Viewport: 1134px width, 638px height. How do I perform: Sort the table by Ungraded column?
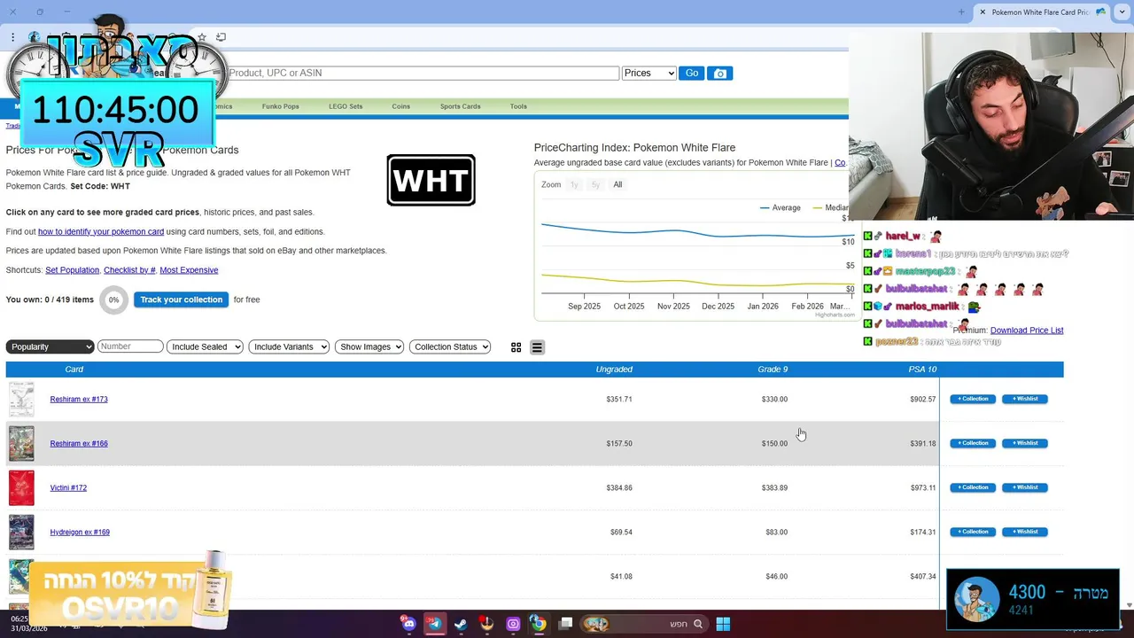pyautogui.click(x=614, y=370)
